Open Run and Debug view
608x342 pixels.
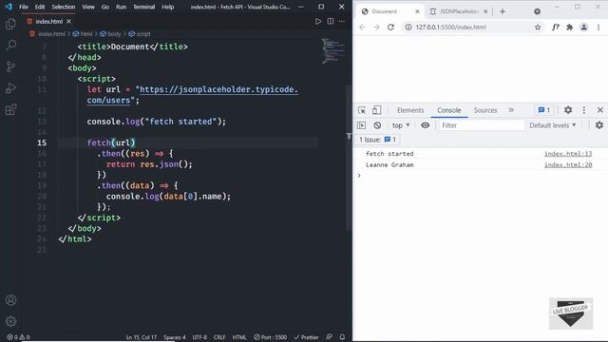point(10,88)
